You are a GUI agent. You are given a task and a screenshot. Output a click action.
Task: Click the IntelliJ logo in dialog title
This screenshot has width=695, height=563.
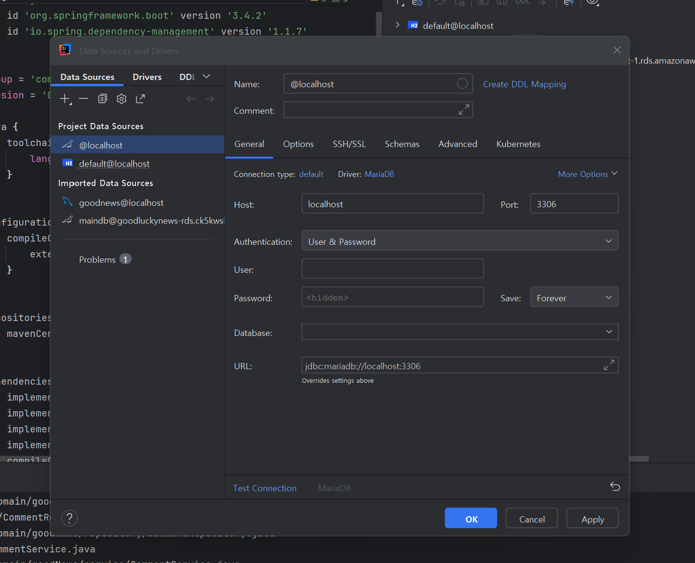[x=65, y=50]
